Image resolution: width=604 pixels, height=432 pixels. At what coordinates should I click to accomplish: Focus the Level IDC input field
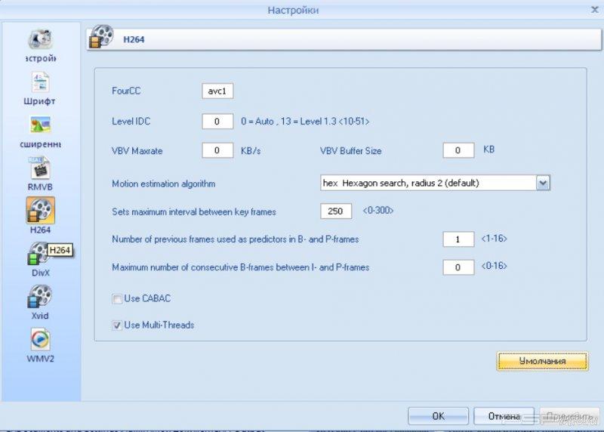[217, 121]
